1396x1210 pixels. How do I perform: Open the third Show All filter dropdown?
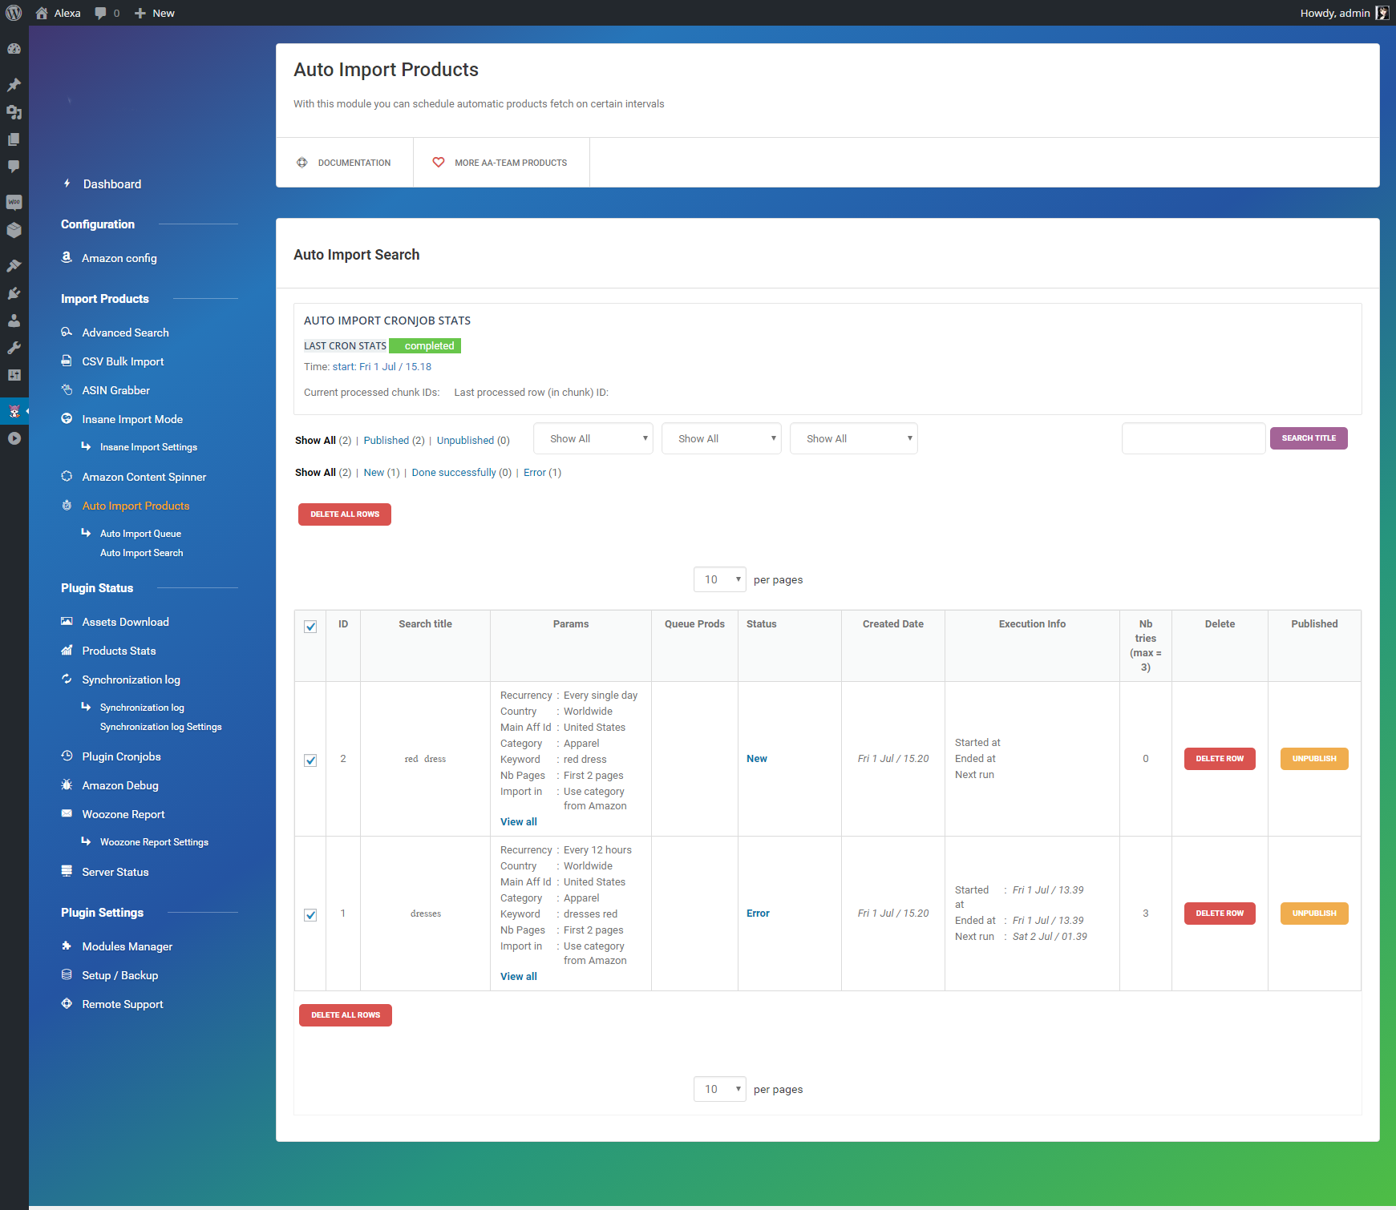point(853,438)
